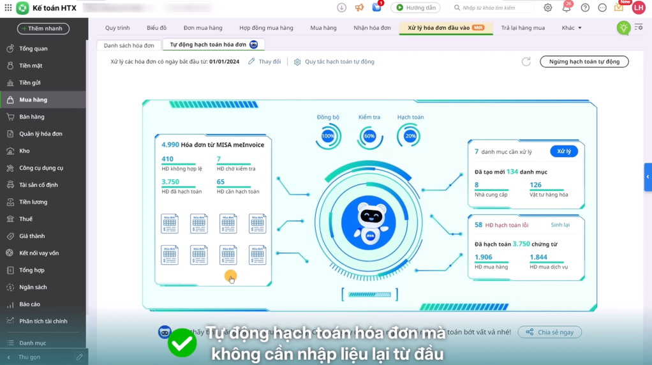Open Tổng hợp in sidebar
The height and width of the screenshot is (365, 652).
(x=43, y=270)
